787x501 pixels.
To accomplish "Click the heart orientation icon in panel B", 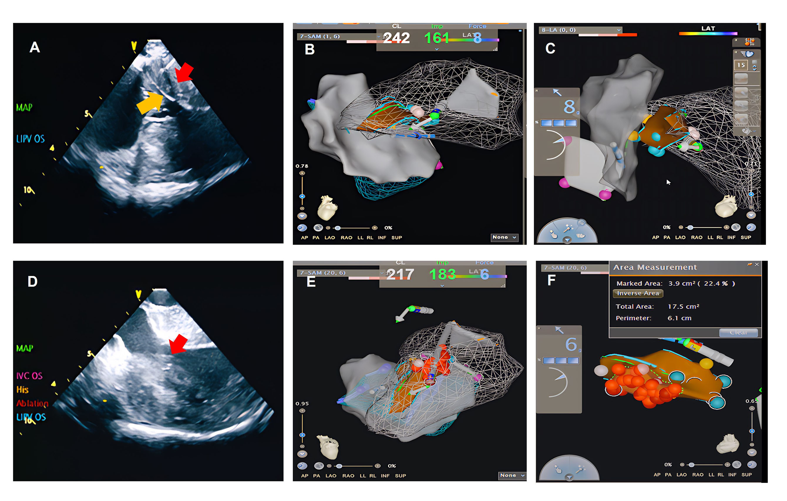I will coord(327,208).
